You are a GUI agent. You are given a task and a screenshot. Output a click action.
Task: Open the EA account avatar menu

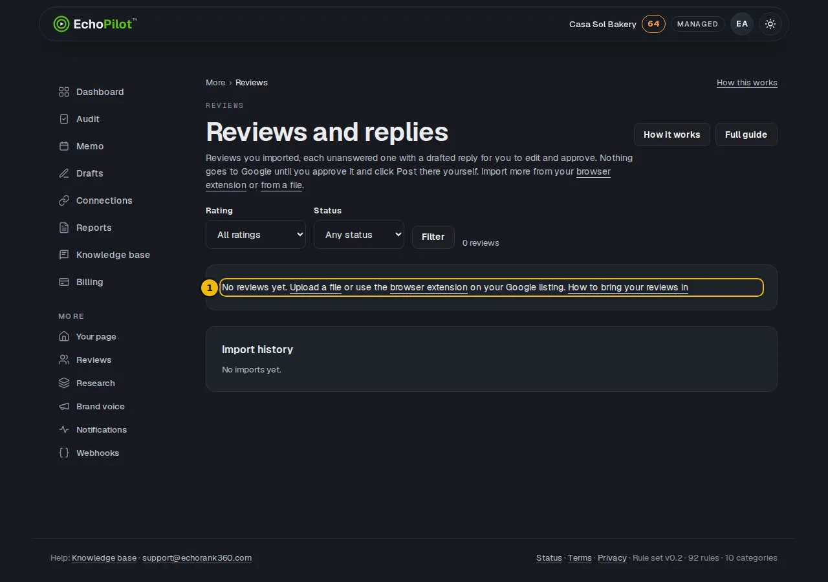(x=742, y=24)
